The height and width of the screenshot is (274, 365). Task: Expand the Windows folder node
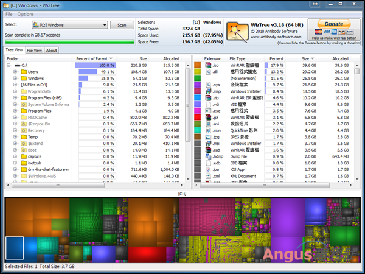coord(15,79)
